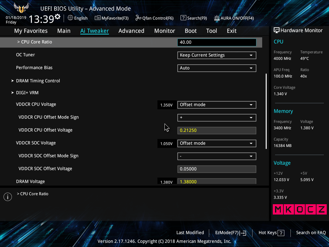329x247 pixels.
Task: Edit the CPU Core Ratio field
Action: (x=217, y=42)
